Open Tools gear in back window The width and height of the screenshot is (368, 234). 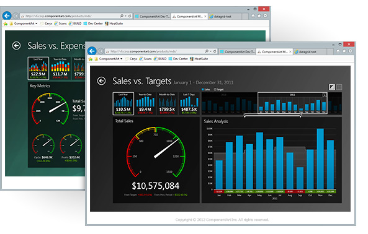click(265, 15)
